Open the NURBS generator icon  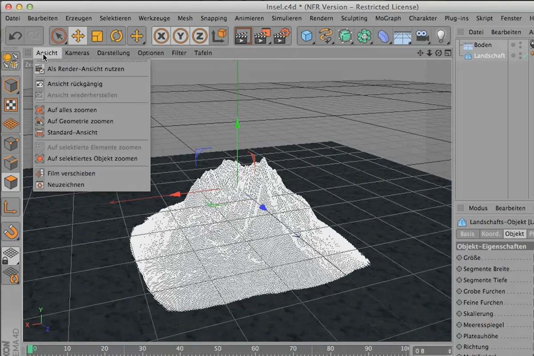tap(345, 36)
